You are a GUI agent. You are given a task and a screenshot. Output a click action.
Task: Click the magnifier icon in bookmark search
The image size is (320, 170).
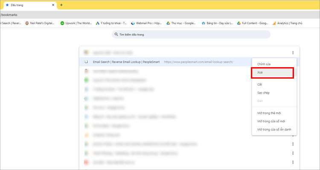pos(116,34)
